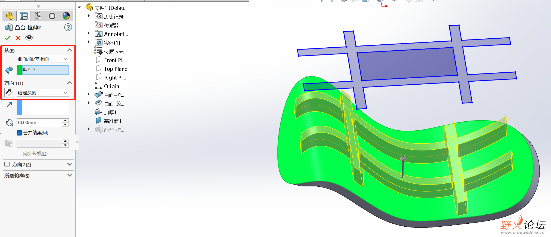Viewport: 551px width, 237px height.
Task: Open the DisplayManager color sphere tab
Action: point(66,16)
